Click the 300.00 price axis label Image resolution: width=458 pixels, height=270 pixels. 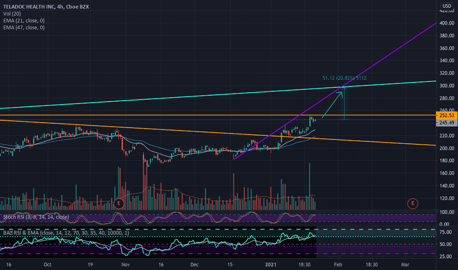(x=447, y=86)
